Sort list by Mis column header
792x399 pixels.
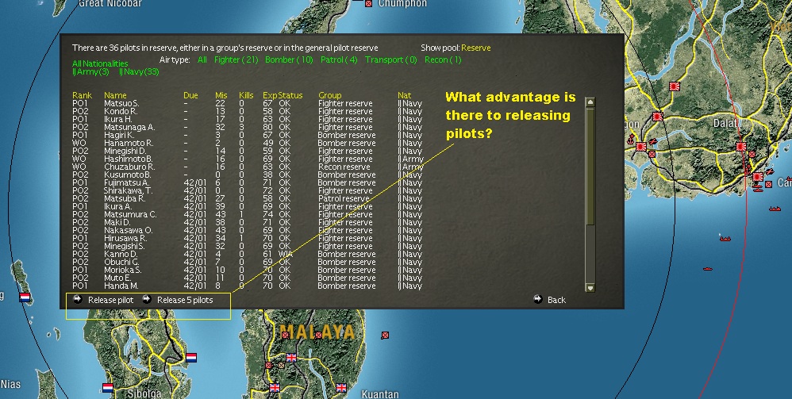(221, 95)
